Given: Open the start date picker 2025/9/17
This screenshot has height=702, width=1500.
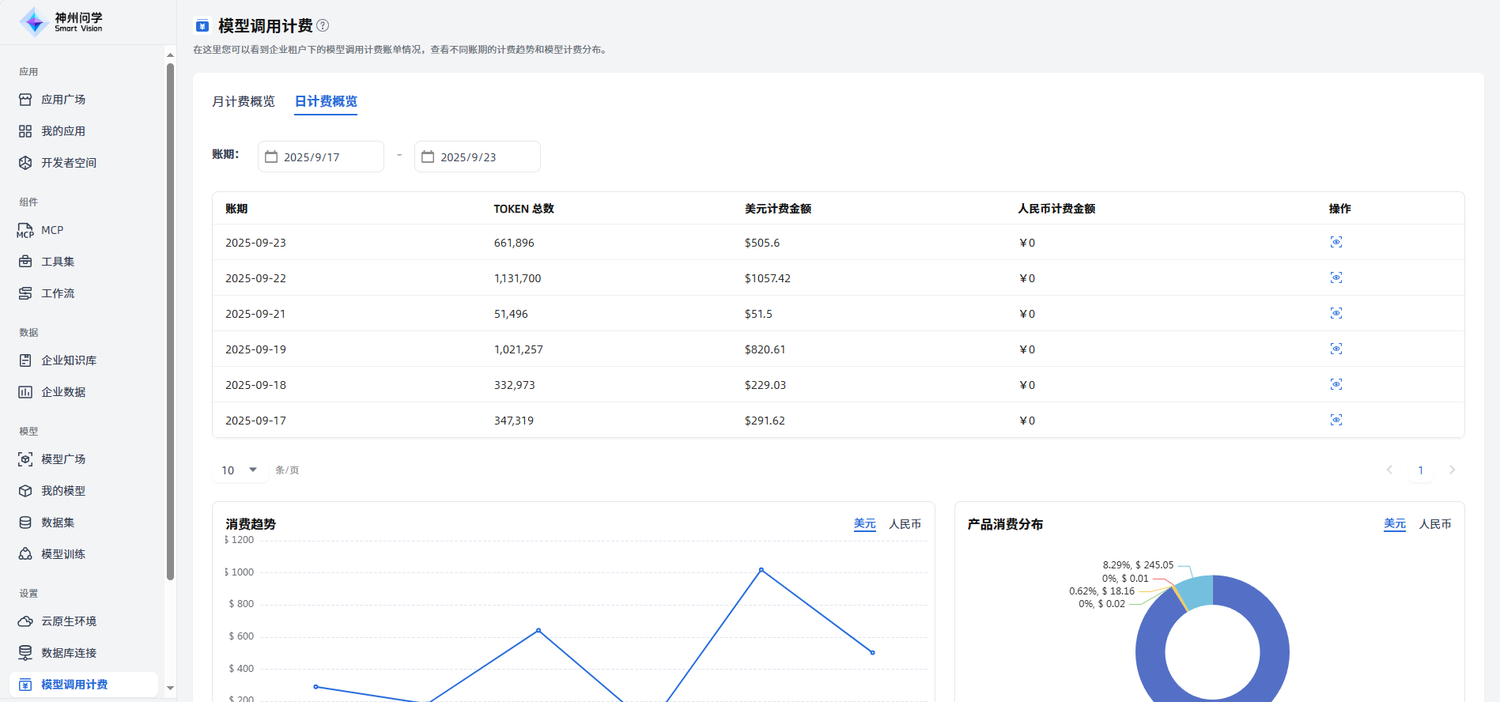Looking at the screenshot, I should [320, 157].
